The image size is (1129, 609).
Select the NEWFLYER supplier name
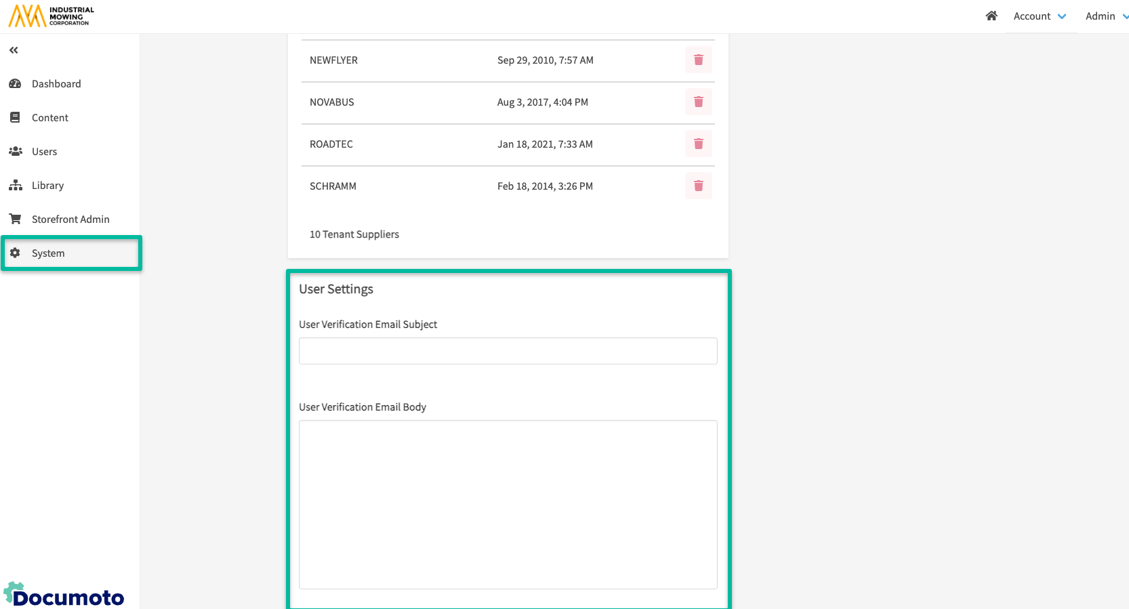[333, 60]
